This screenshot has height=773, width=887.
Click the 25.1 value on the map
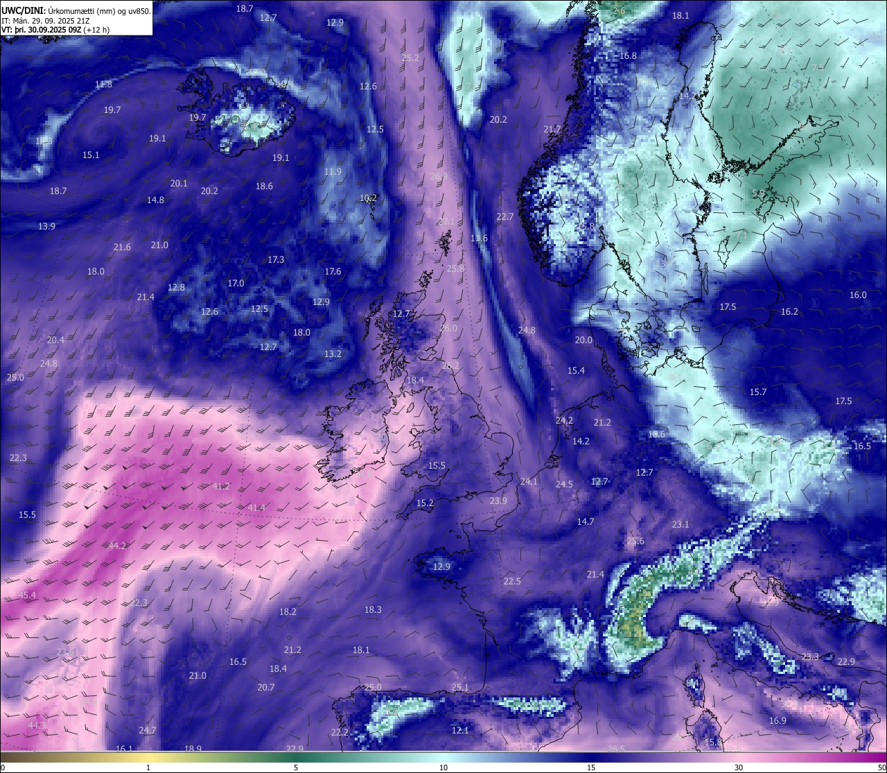click(x=460, y=687)
